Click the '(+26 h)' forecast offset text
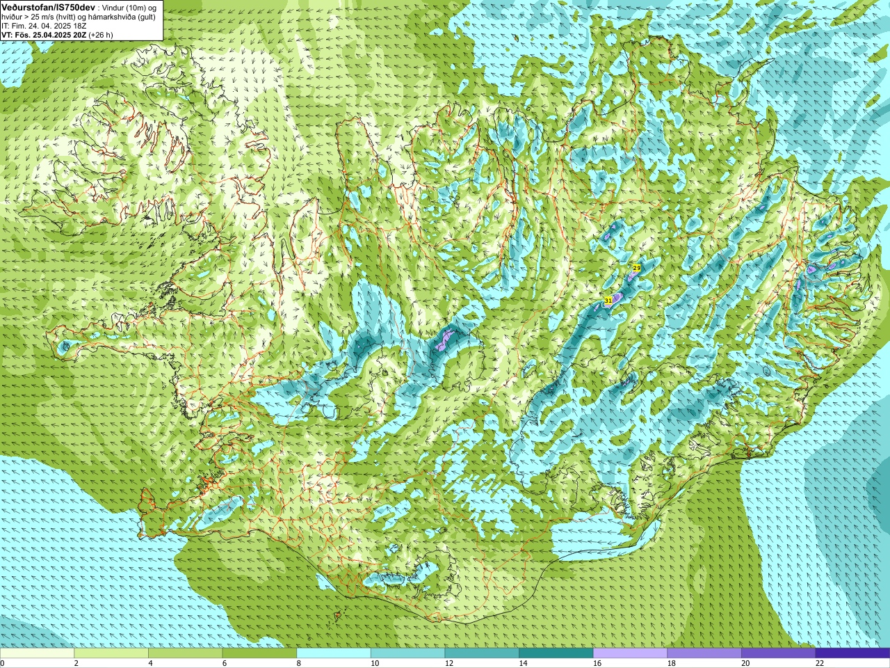890x668 pixels. 101,34
